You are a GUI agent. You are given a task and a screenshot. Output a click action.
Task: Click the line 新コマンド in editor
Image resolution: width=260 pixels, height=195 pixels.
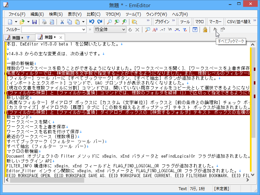point(18,117)
